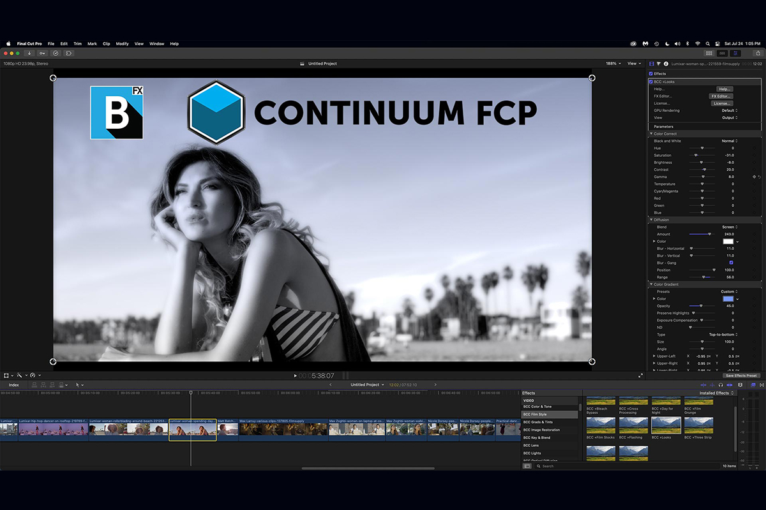Uncheck the Effects checkbox
This screenshot has height=510, width=766.
651,74
